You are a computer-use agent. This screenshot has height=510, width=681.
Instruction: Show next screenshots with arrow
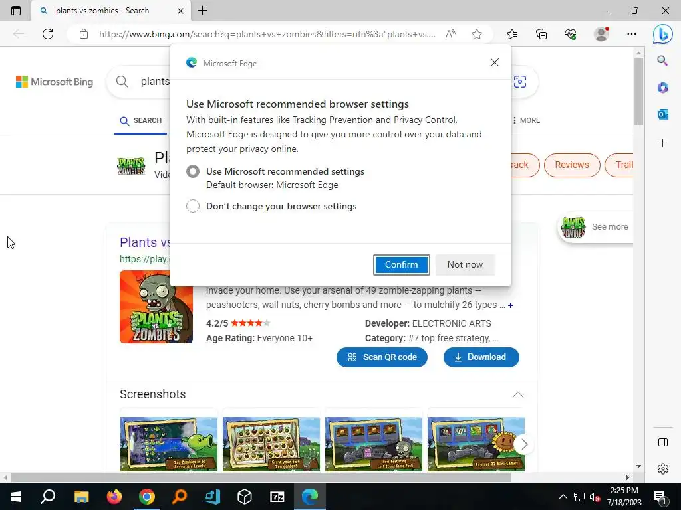[x=524, y=444]
